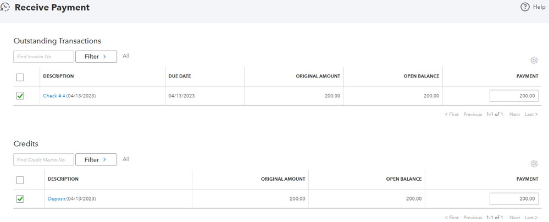Edit the payment amount for Check # 4
This screenshot has height=222, width=549.
pos(514,96)
